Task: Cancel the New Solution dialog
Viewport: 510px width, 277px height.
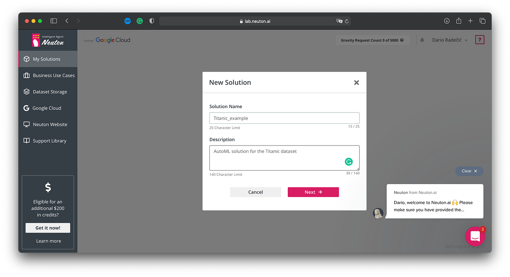Action: (x=255, y=192)
